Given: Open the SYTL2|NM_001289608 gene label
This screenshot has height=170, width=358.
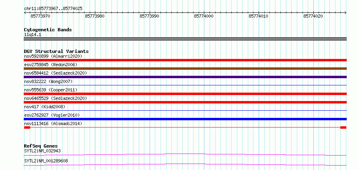Looking at the screenshot, I should pos(46,161).
